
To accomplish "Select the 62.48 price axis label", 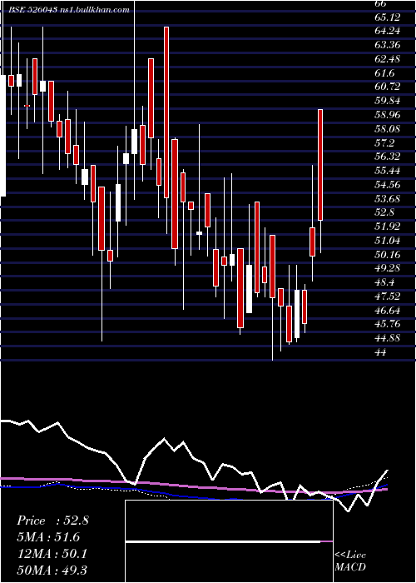I will pyautogui.click(x=388, y=59).
